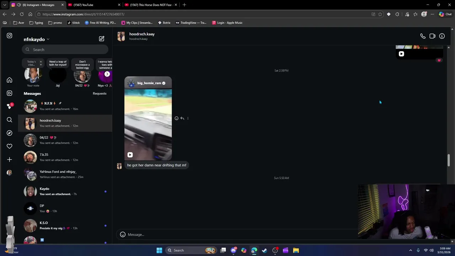
Task: Open the 7.k.35 conversation
Action: pos(65,157)
